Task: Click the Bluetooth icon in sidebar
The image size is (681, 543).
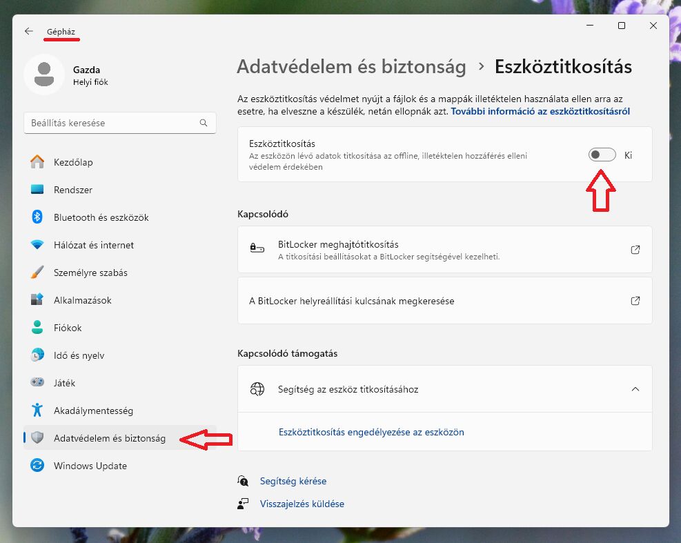Action: 37,217
